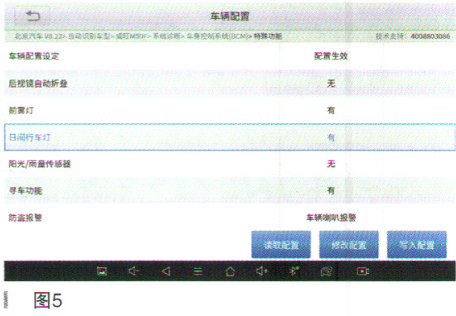
Task: Click the 读取配置 button
Action: click(x=281, y=245)
